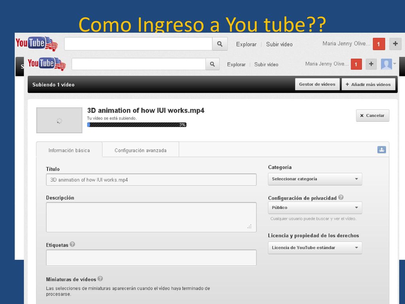Image resolution: width=405 pixels, height=304 pixels.
Task: Click the back window Maria Jenny Olive username
Action: tap(346, 44)
